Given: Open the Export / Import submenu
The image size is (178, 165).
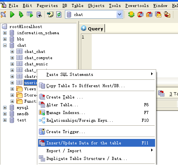Looking at the screenshot, I should (96, 151).
